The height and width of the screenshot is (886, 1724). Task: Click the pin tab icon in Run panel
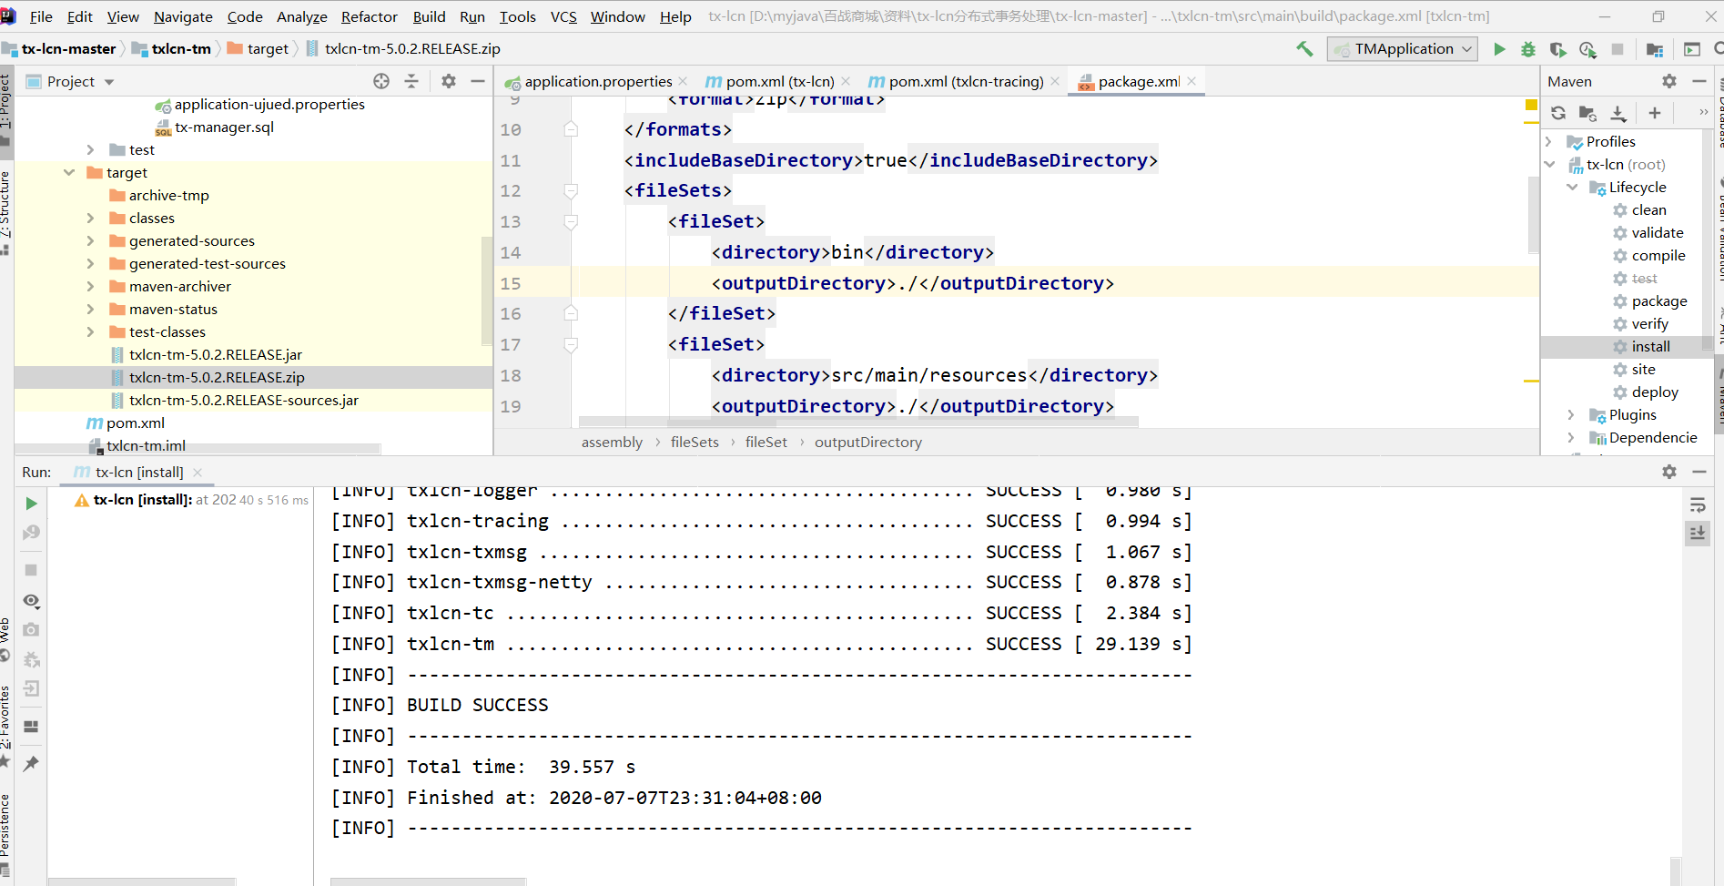(x=31, y=763)
